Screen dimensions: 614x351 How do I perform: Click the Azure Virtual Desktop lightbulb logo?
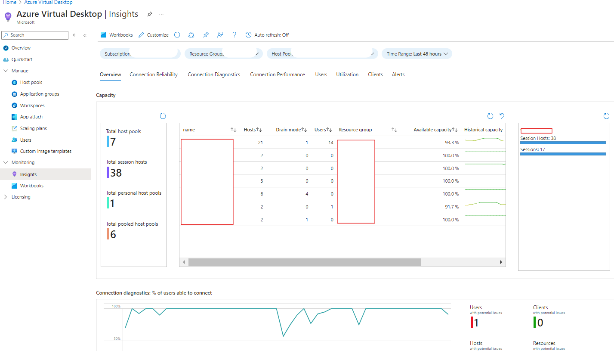pyautogui.click(x=8, y=17)
